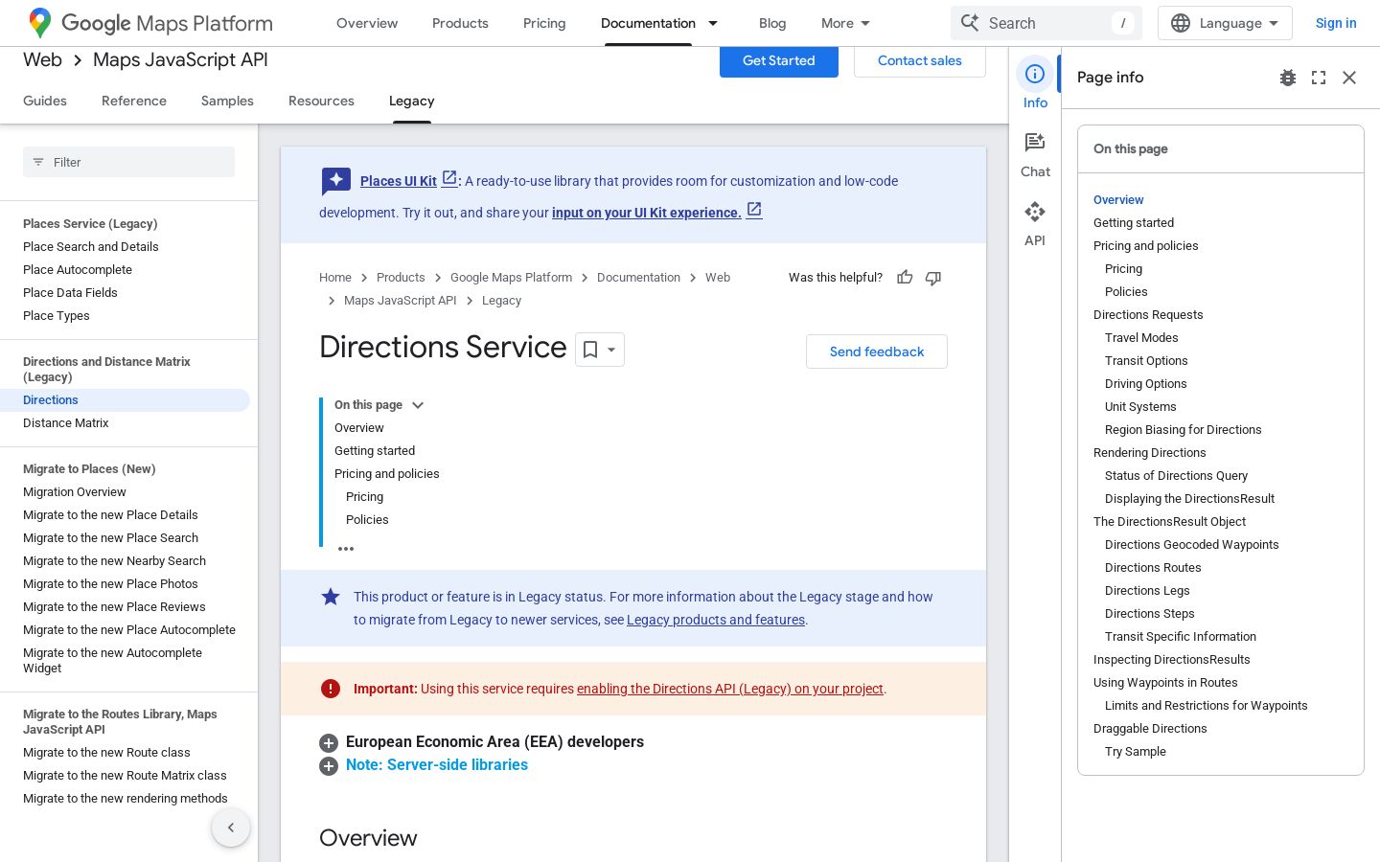
Task: Jump to Directions Legs in Page info
Action: 1147,591
